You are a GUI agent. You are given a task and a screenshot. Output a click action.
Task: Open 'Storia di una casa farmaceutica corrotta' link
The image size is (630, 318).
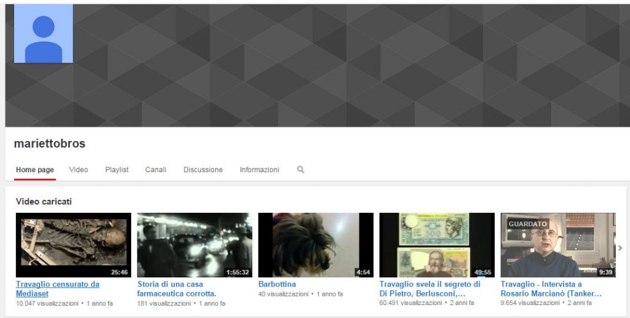coord(177,288)
